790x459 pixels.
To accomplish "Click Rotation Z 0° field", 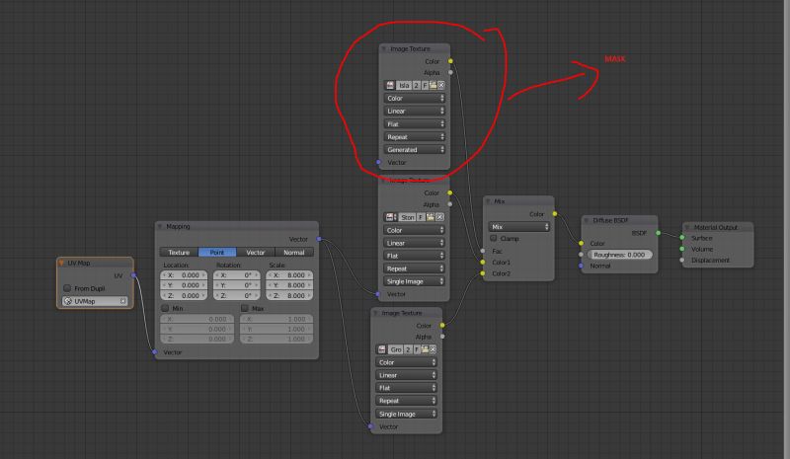I will click(x=237, y=296).
